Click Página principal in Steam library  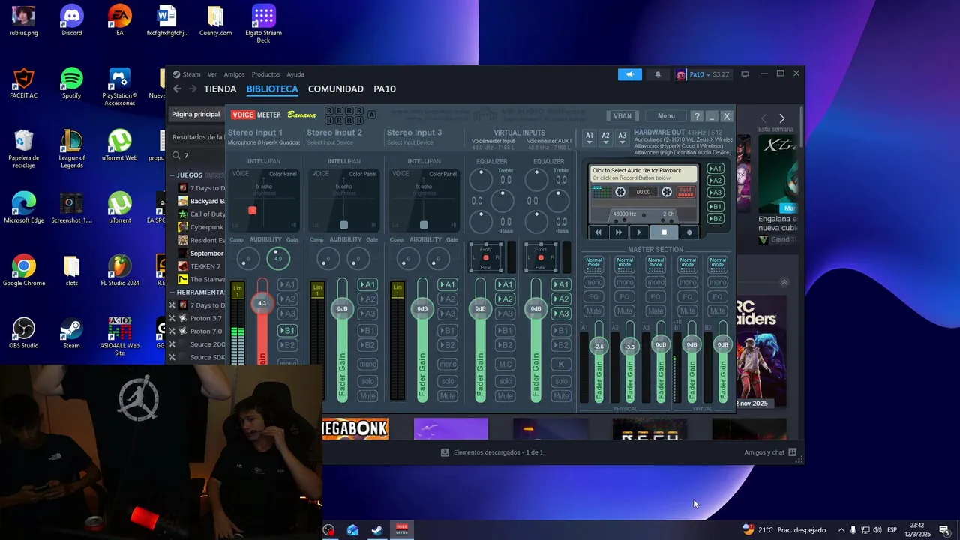point(196,115)
